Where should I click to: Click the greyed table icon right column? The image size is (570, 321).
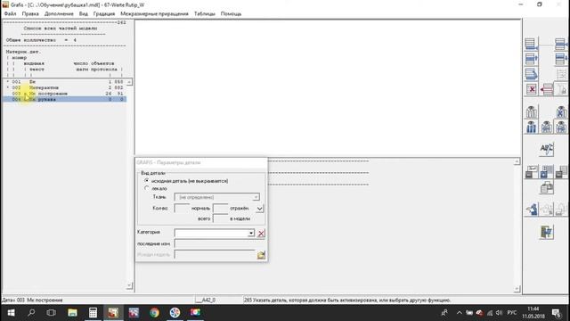561,74
